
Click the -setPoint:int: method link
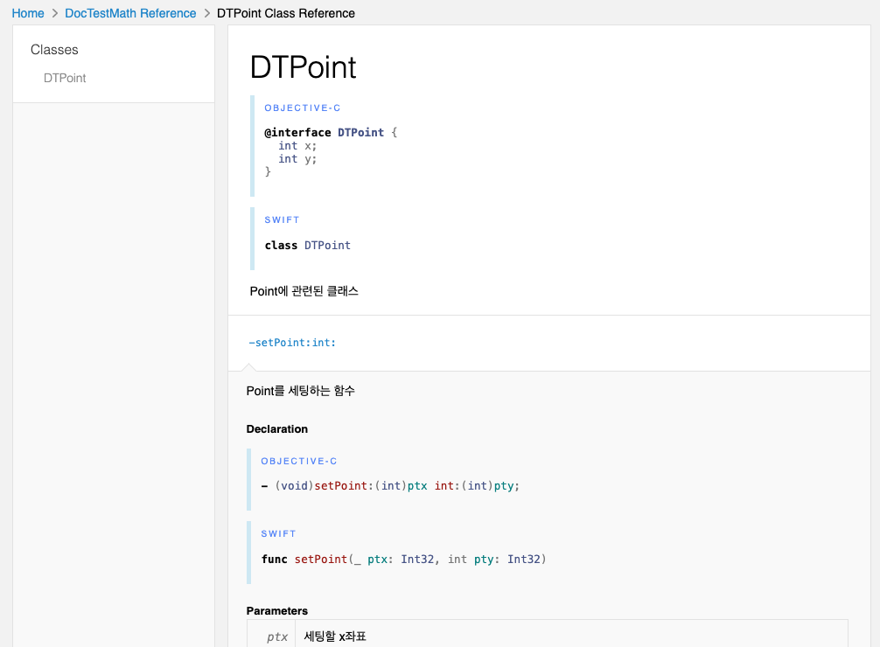coord(292,343)
